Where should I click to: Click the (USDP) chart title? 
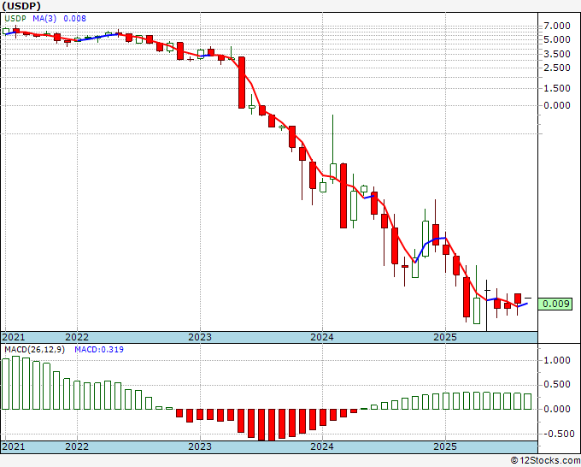click(x=21, y=6)
